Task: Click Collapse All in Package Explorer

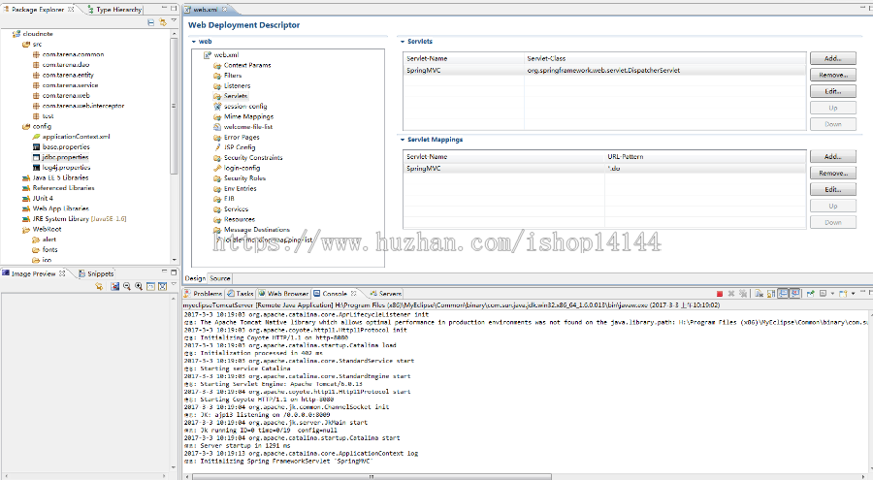Action: click(x=148, y=21)
